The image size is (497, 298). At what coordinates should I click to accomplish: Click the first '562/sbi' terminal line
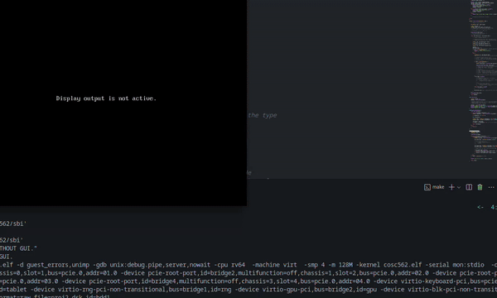click(13, 223)
